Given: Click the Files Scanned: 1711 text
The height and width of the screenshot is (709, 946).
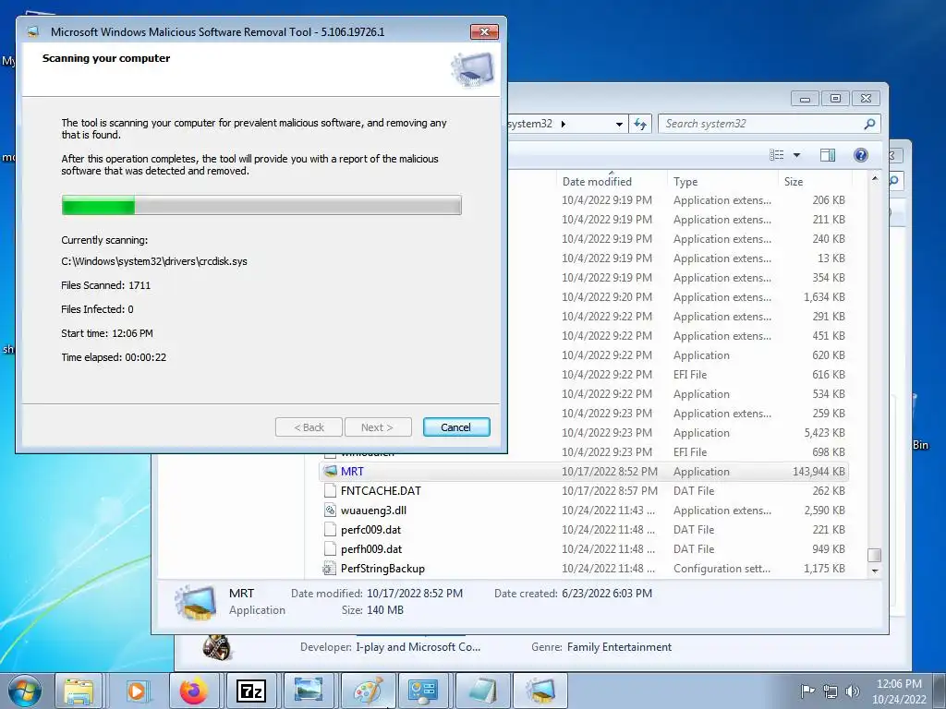Looking at the screenshot, I should click(x=105, y=285).
